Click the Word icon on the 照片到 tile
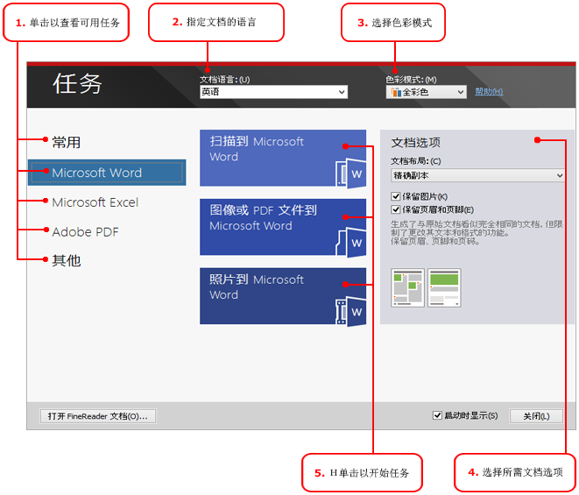This screenshot has height=495, width=579. click(351, 311)
